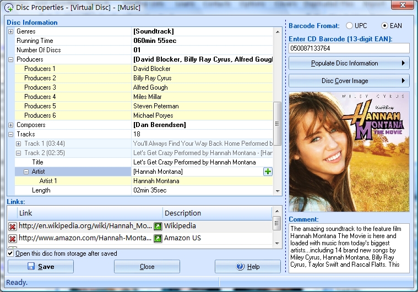
Task: Collapse the Tracks row
Action: [10, 134]
